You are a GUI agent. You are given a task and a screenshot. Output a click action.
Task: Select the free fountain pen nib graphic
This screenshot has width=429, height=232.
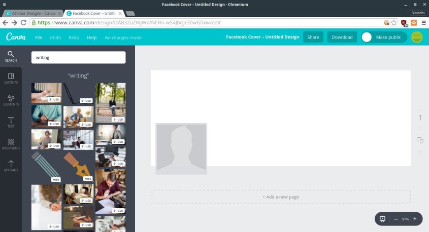click(x=78, y=166)
